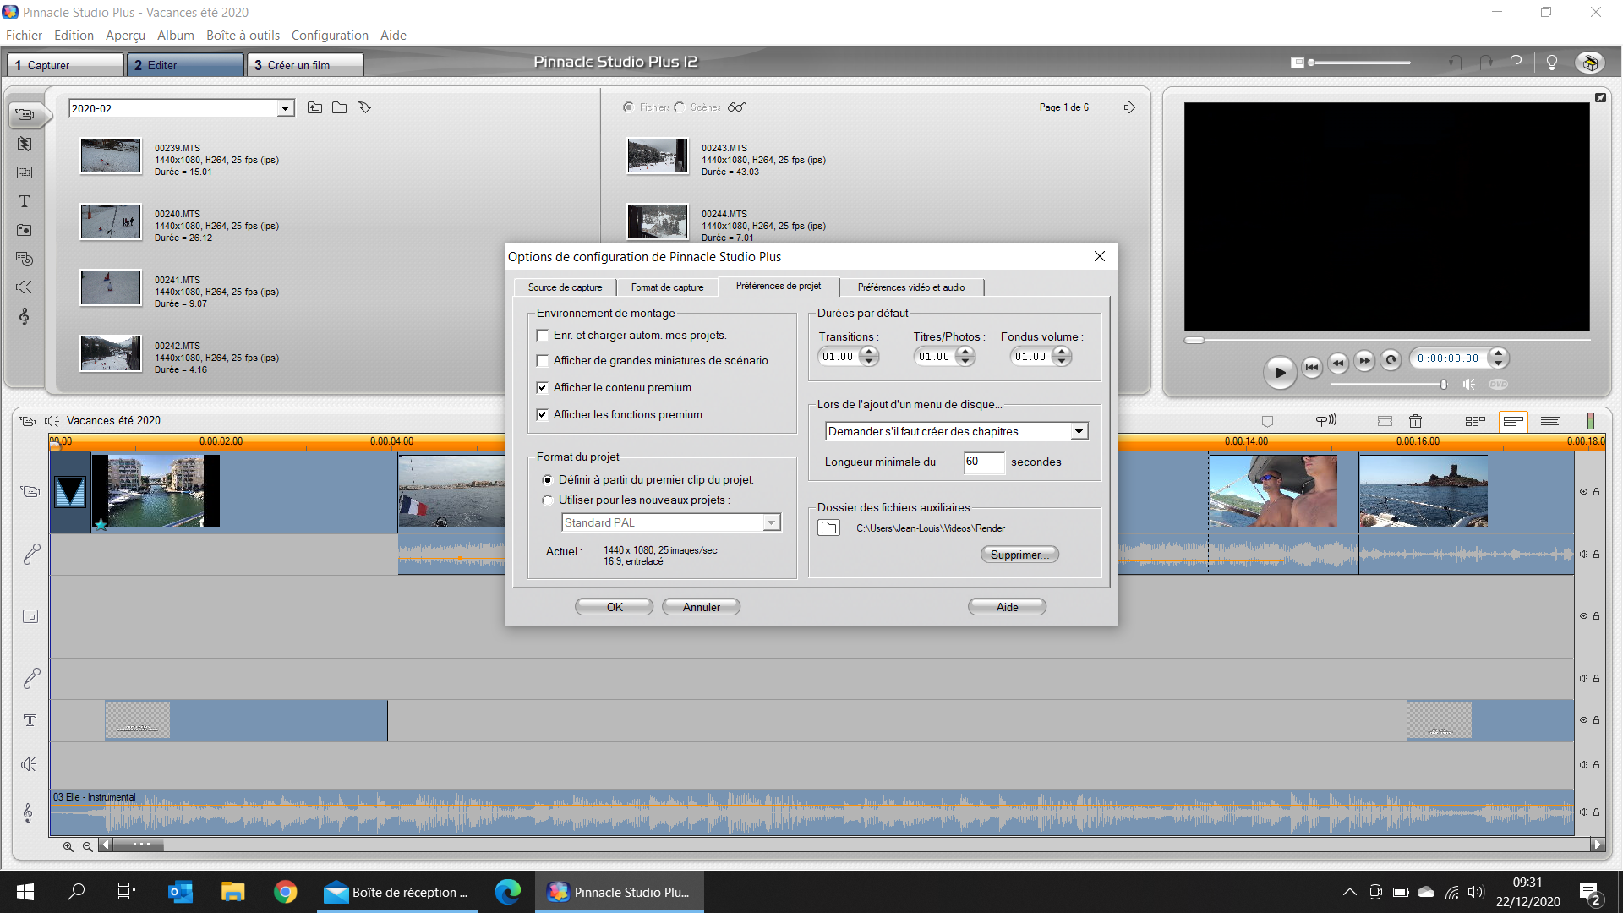Switch to text list view icon
The image size is (1623, 913).
1550,421
